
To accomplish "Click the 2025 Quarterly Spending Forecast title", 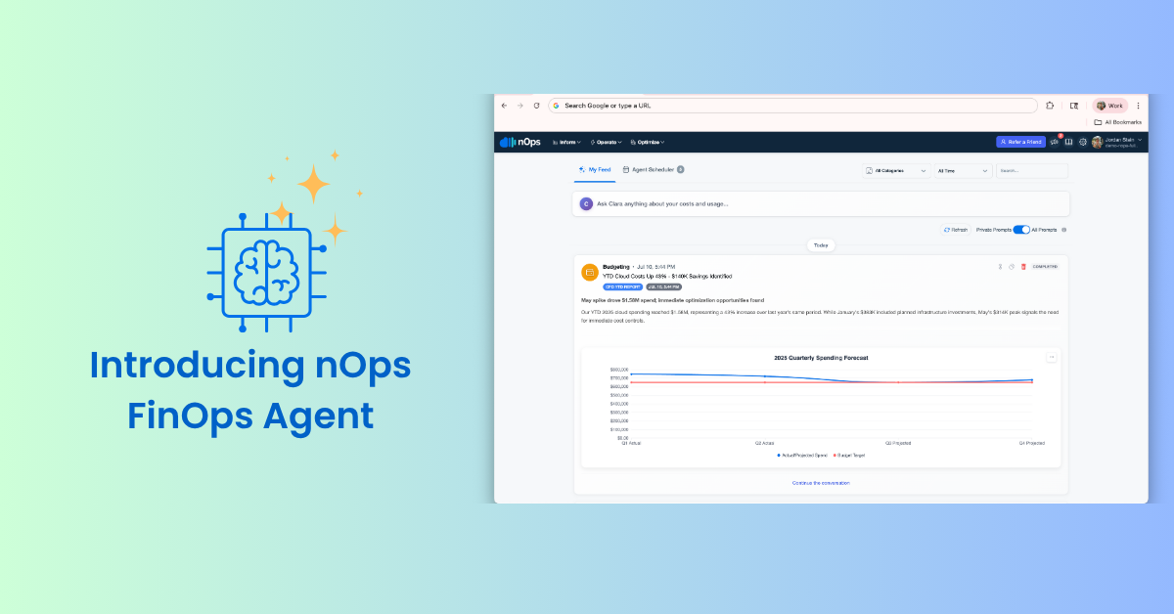I will click(821, 358).
